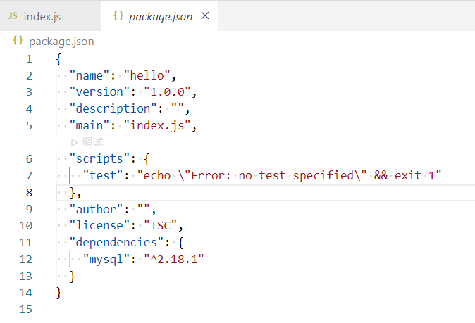Click line number 6 in the gutter

point(29,159)
